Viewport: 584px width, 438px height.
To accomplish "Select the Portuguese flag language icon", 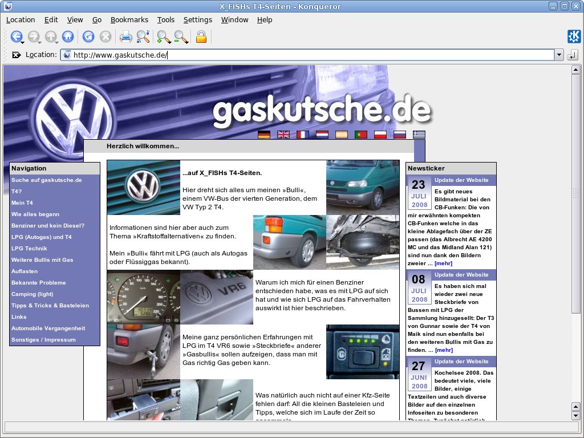I will (x=360, y=135).
